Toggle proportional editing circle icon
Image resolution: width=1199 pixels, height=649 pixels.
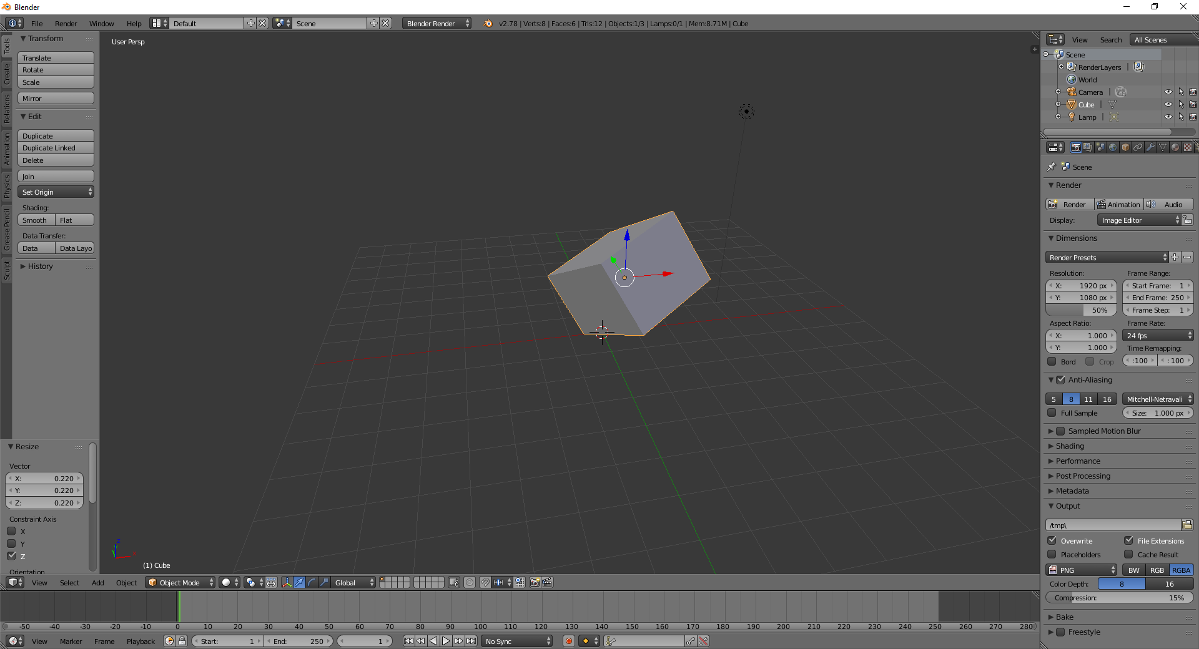[470, 582]
